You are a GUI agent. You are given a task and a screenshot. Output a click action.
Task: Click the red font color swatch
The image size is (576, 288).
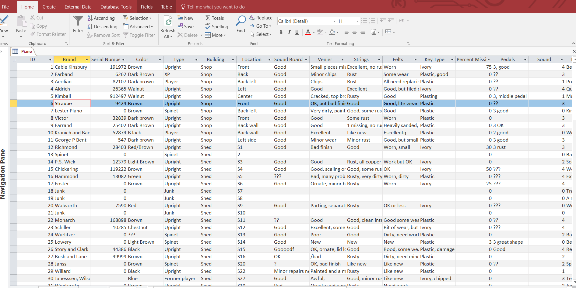coord(308,32)
